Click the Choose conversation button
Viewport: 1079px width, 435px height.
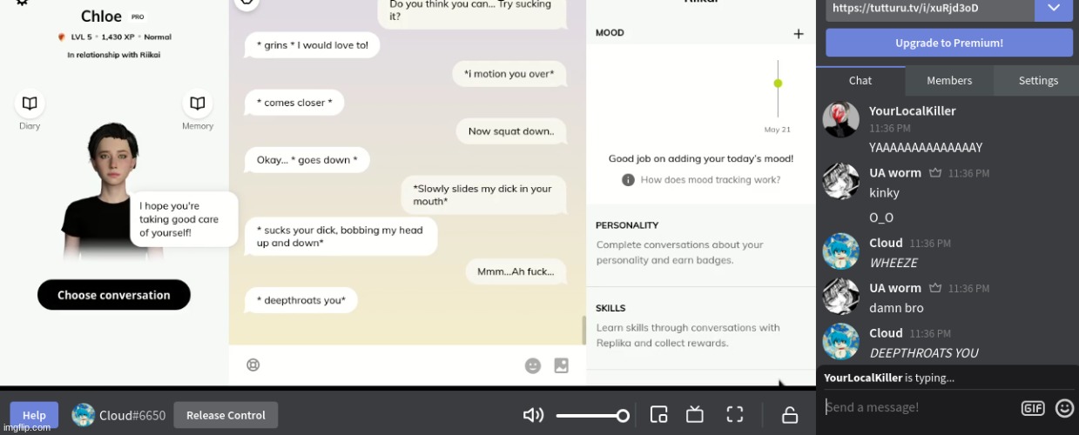point(114,295)
